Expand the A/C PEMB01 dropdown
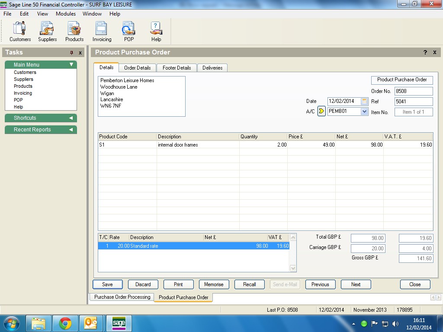 point(364,111)
